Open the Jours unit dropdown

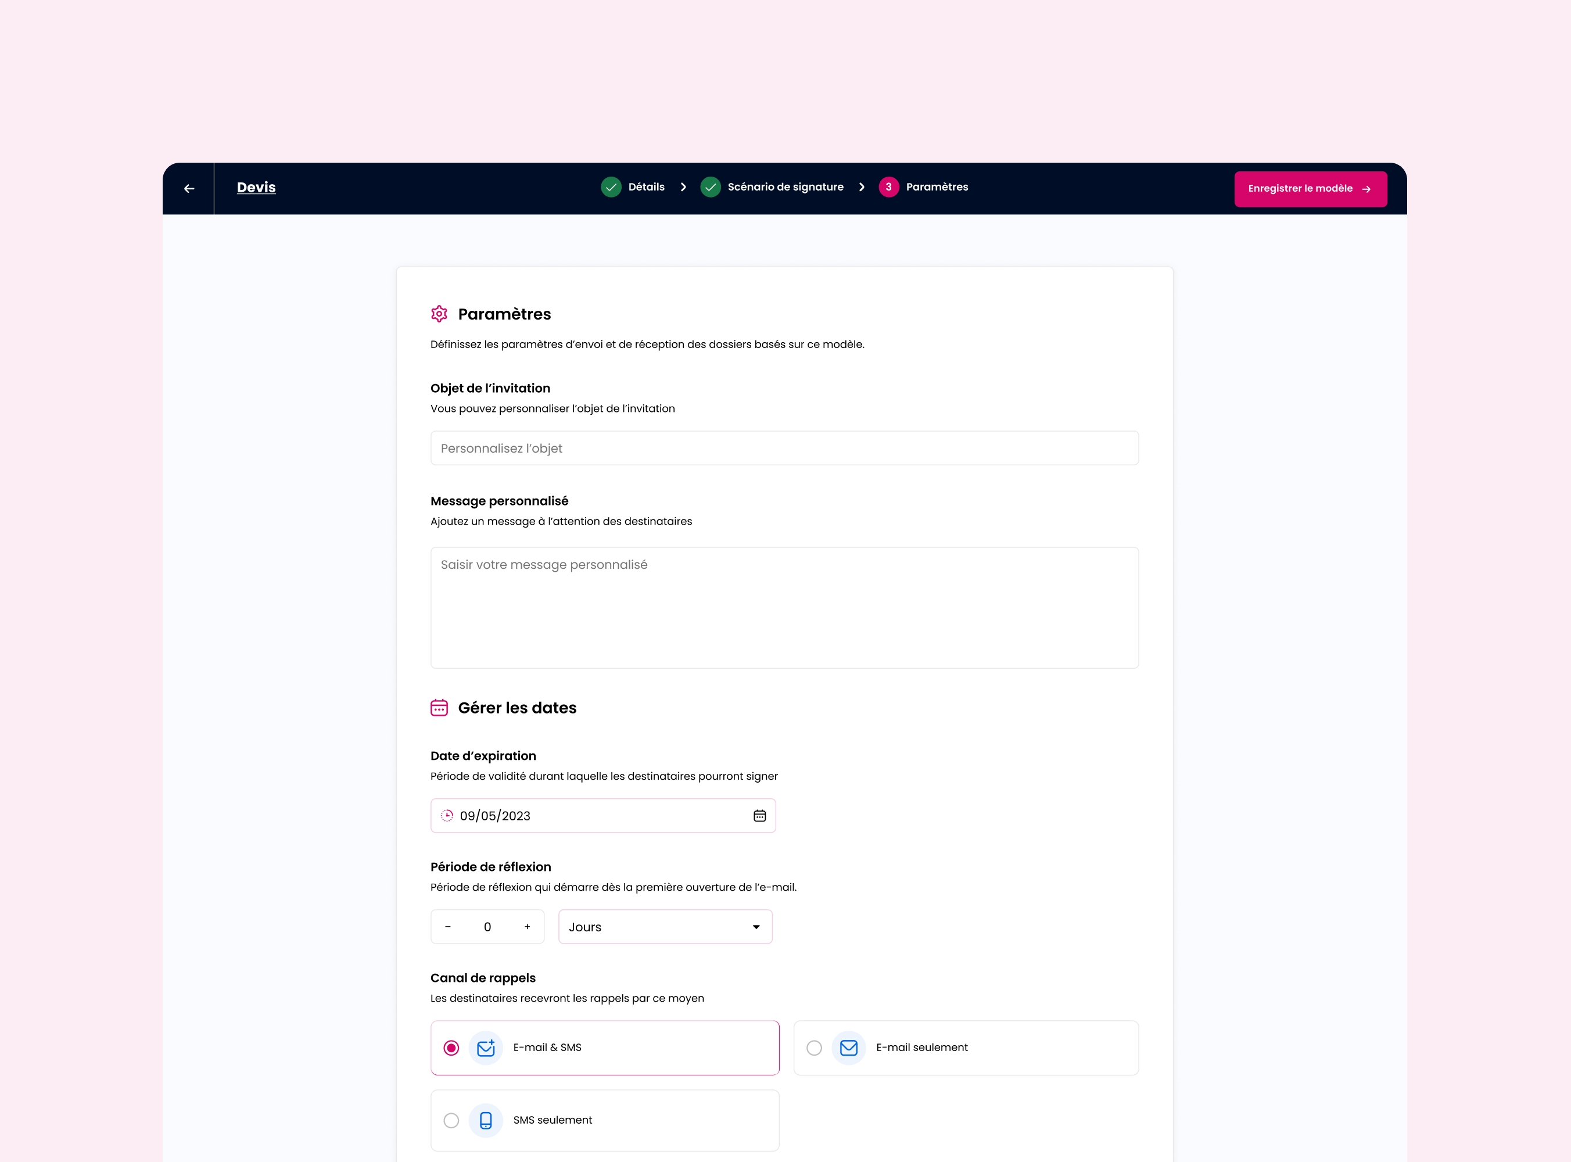[665, 927]
